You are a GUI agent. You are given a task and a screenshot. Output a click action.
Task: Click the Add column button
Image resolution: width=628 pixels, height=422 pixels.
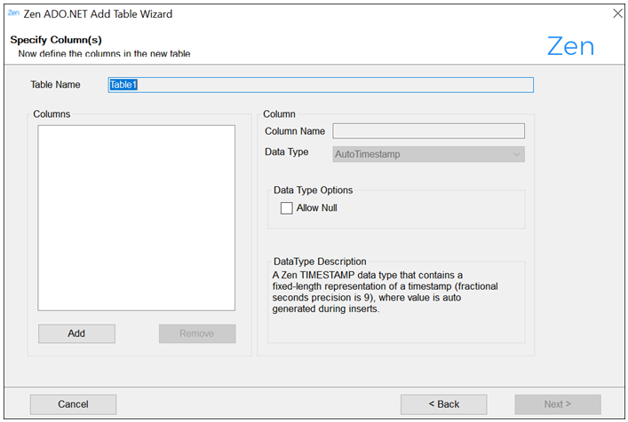point(76,333)
